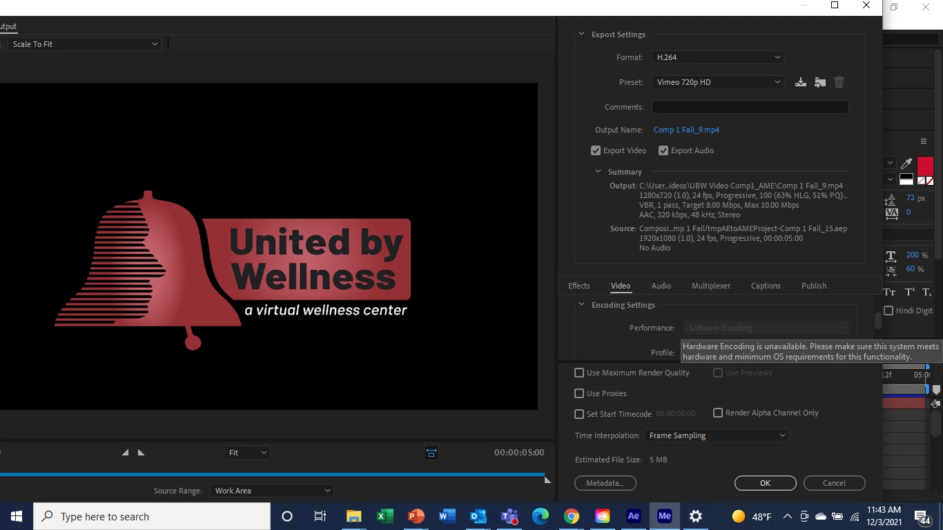This screenshot has width=943, height=530.
Task: Open Time Interpolation Frame Sampling dropdown
Action: tap(716, 435)
